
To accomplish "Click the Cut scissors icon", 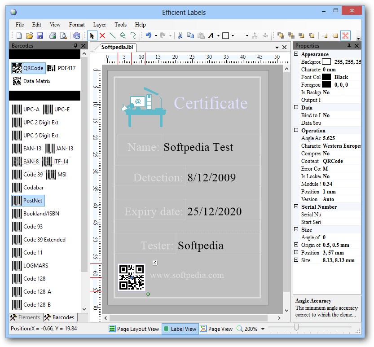I will [180, 35].
